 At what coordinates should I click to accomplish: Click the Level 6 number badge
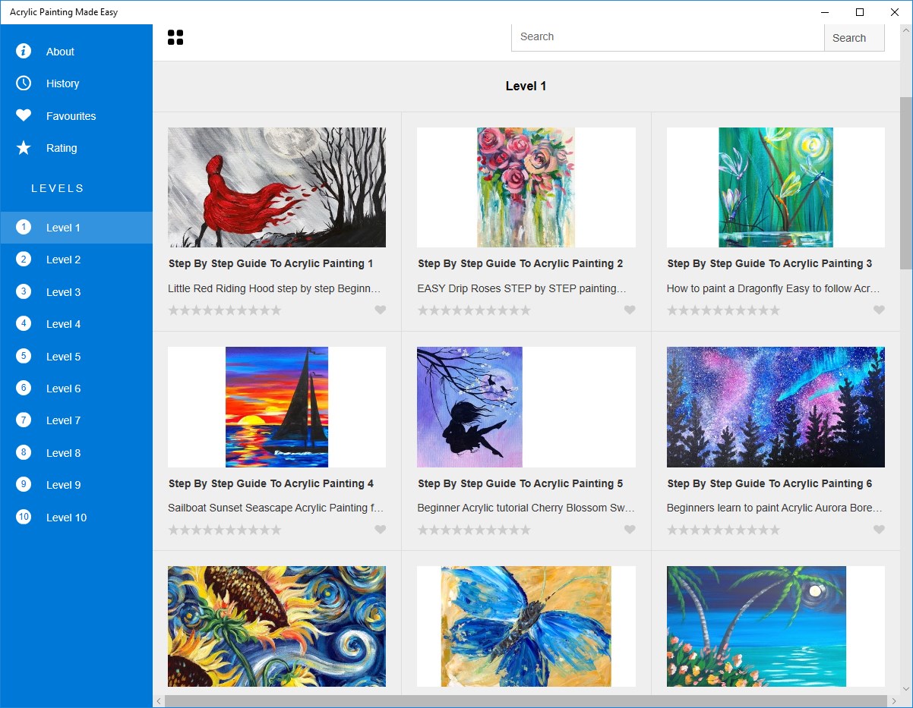click(x=24, y=388)
